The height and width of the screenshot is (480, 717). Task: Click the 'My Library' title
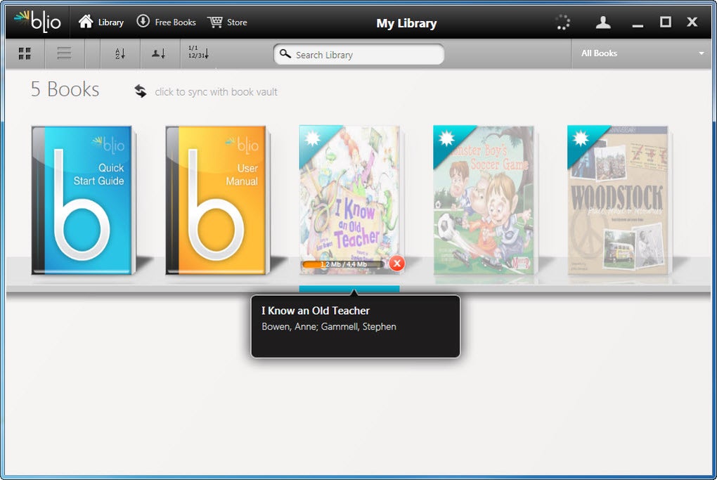click(x=406, y=23)
